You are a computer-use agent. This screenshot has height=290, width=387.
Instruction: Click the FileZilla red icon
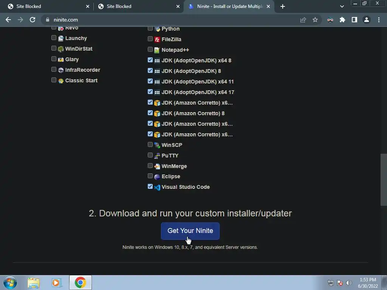(157, 39)
